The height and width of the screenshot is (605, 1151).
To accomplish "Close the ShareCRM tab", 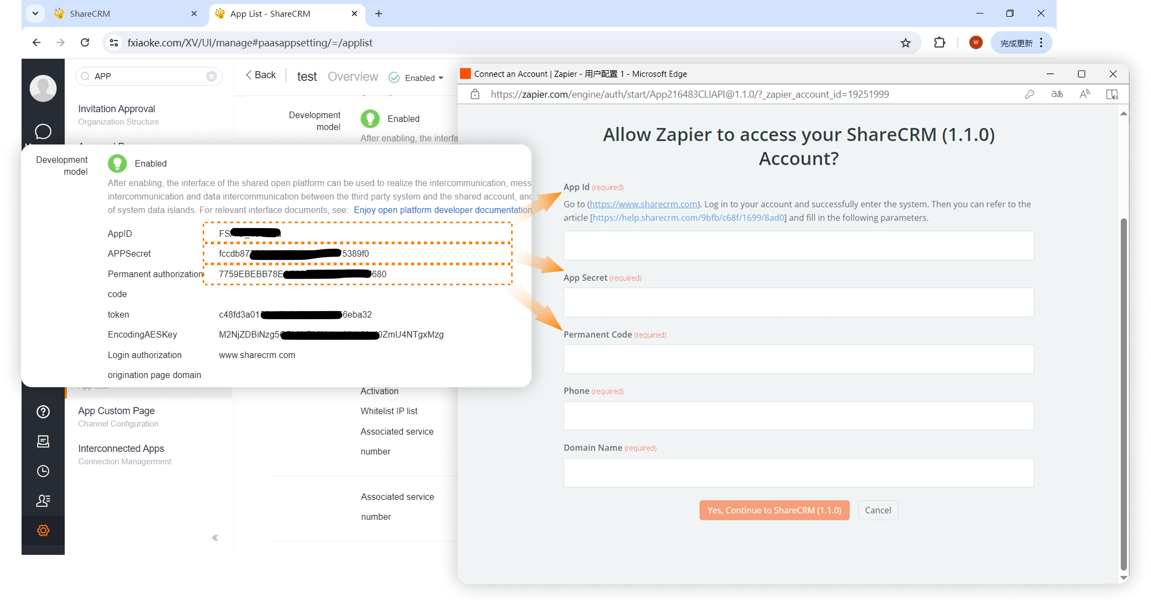I will tap(194, 13).
